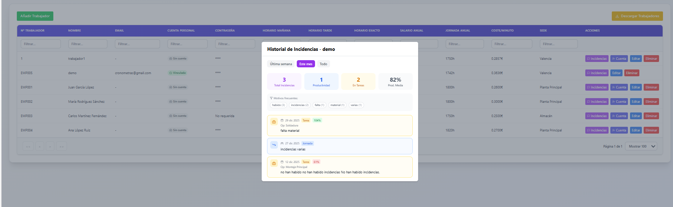This screenshot has height=207, width=673.
Task: Switch to the Todo period tab
Action: point(323,64)
